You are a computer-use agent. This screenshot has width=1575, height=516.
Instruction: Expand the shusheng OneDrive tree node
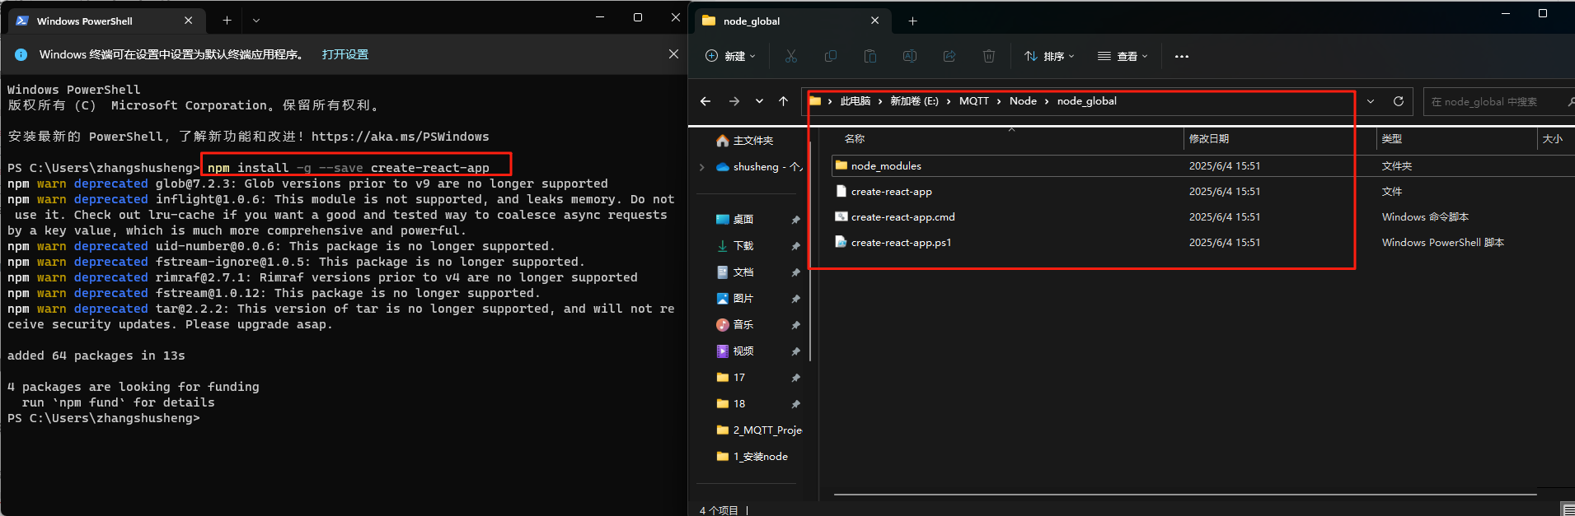(x=702, y=167)
